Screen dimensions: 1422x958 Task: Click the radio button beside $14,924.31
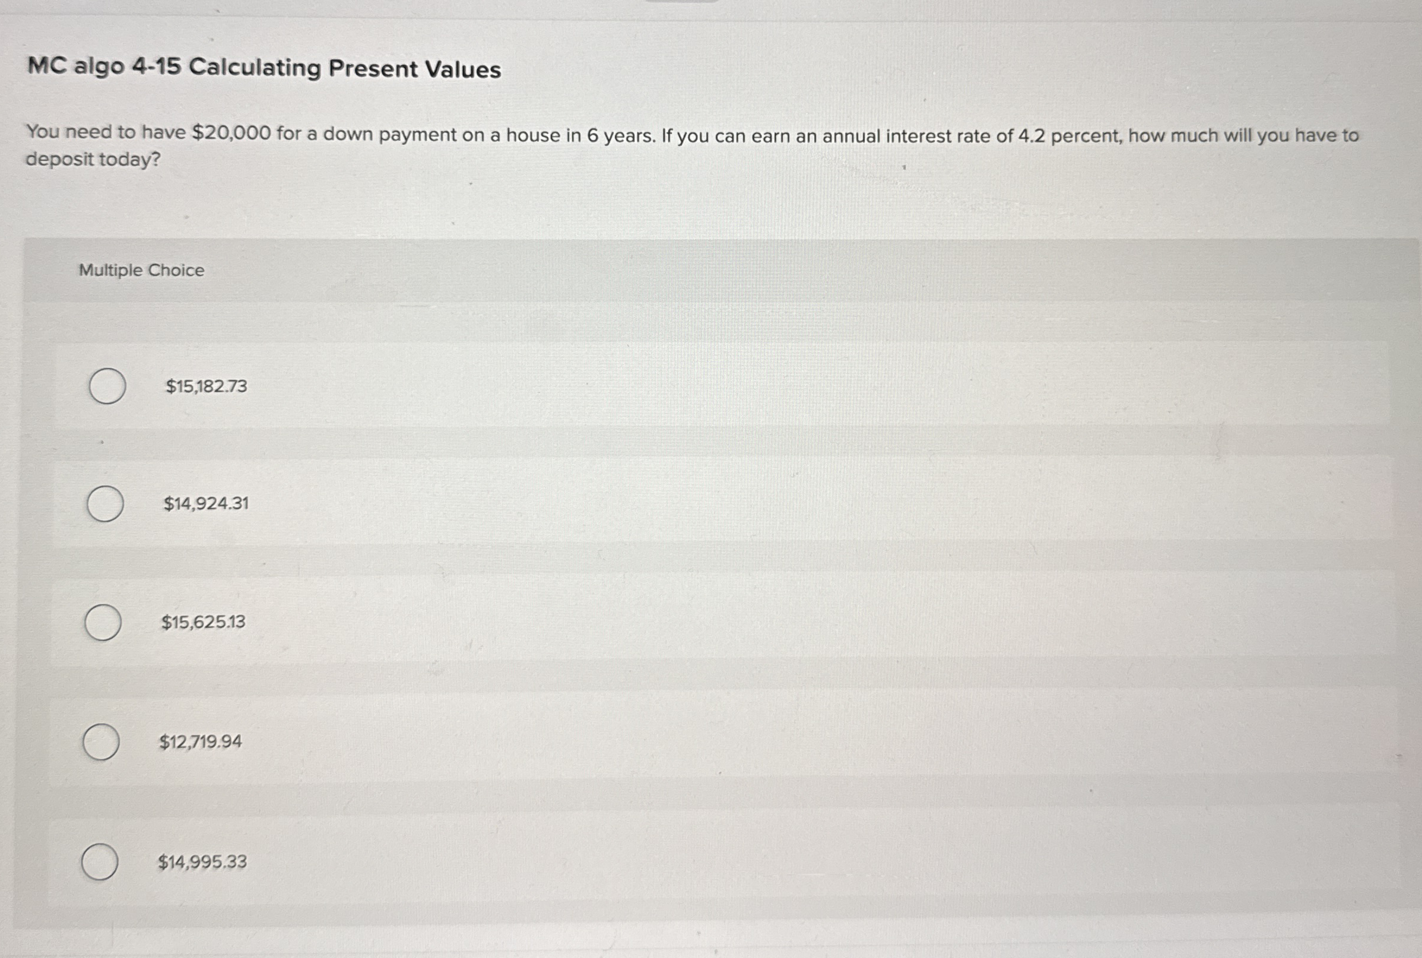[105, 502]
